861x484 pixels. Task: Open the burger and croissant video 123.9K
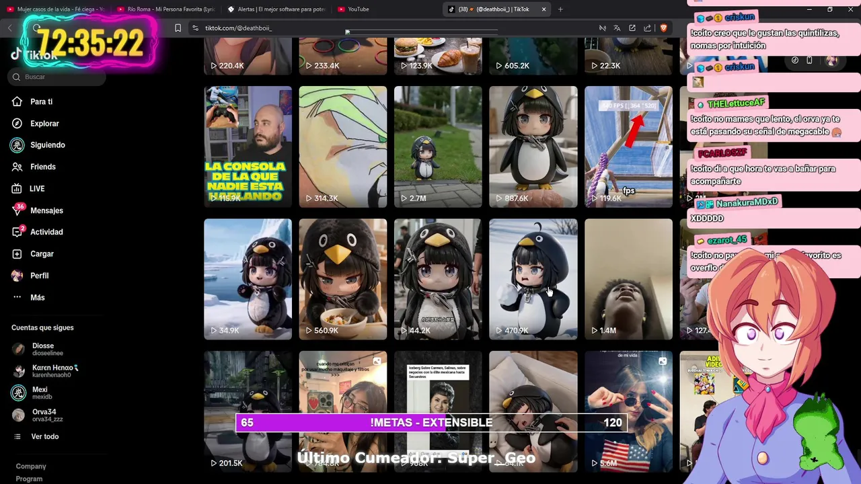point(438,56)
